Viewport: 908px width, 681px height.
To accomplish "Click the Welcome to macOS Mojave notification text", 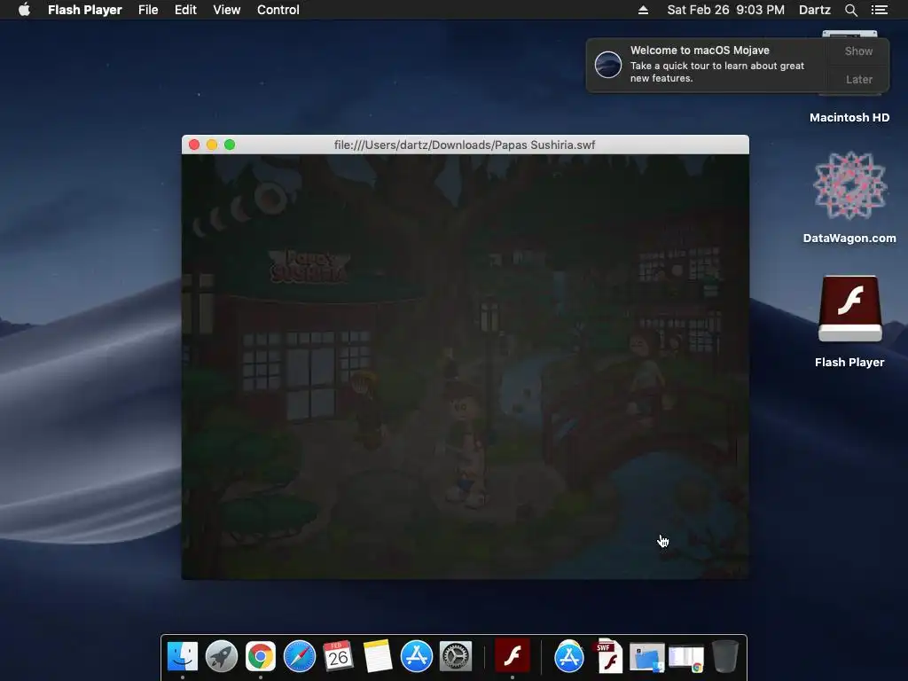I will tap(700, 51).
